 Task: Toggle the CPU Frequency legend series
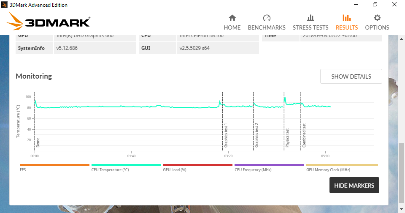(x=269, y=167)
